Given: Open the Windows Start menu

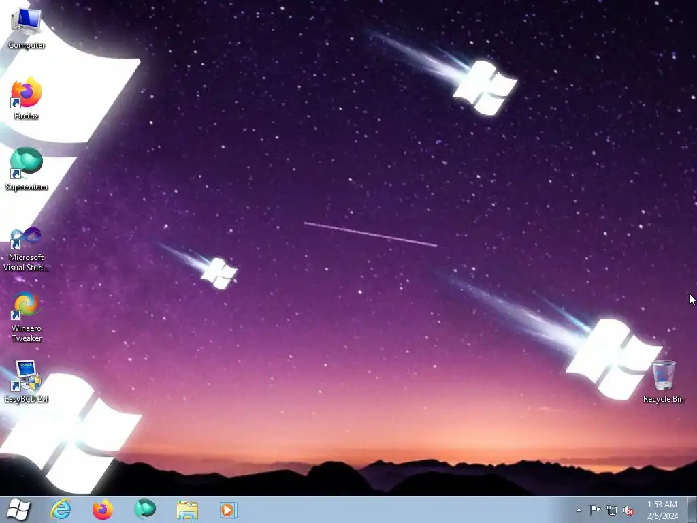Looking at the screenshot, I should pos(18,509).
